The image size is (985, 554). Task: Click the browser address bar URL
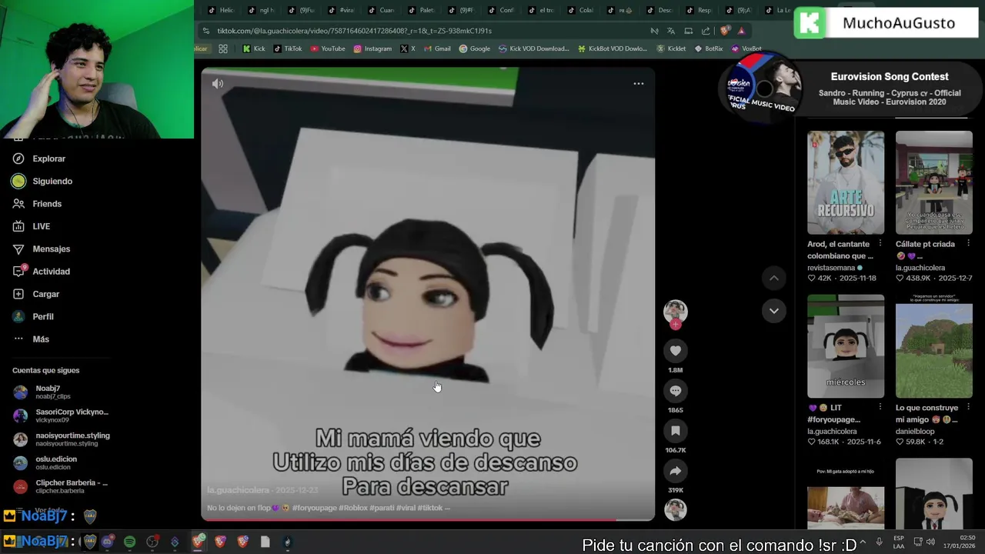pyautogui.click(x=354, y=31)
